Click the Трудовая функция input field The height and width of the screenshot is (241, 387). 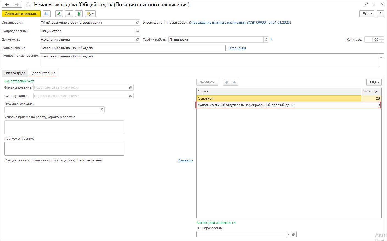coord(52,110)
